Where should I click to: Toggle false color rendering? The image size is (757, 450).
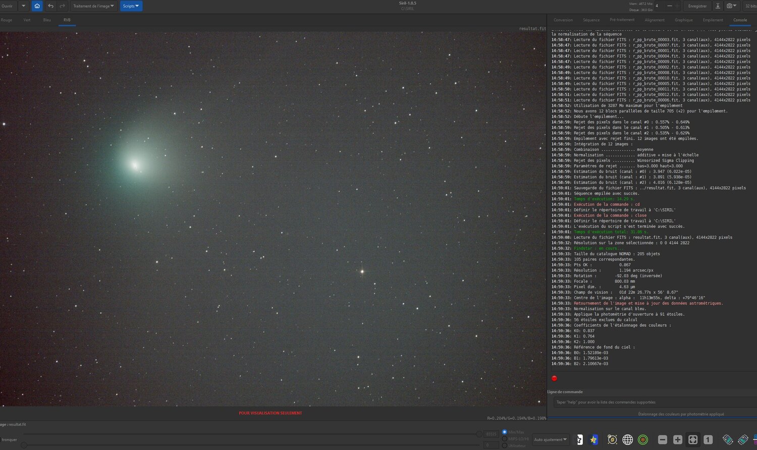click(593, 440)
